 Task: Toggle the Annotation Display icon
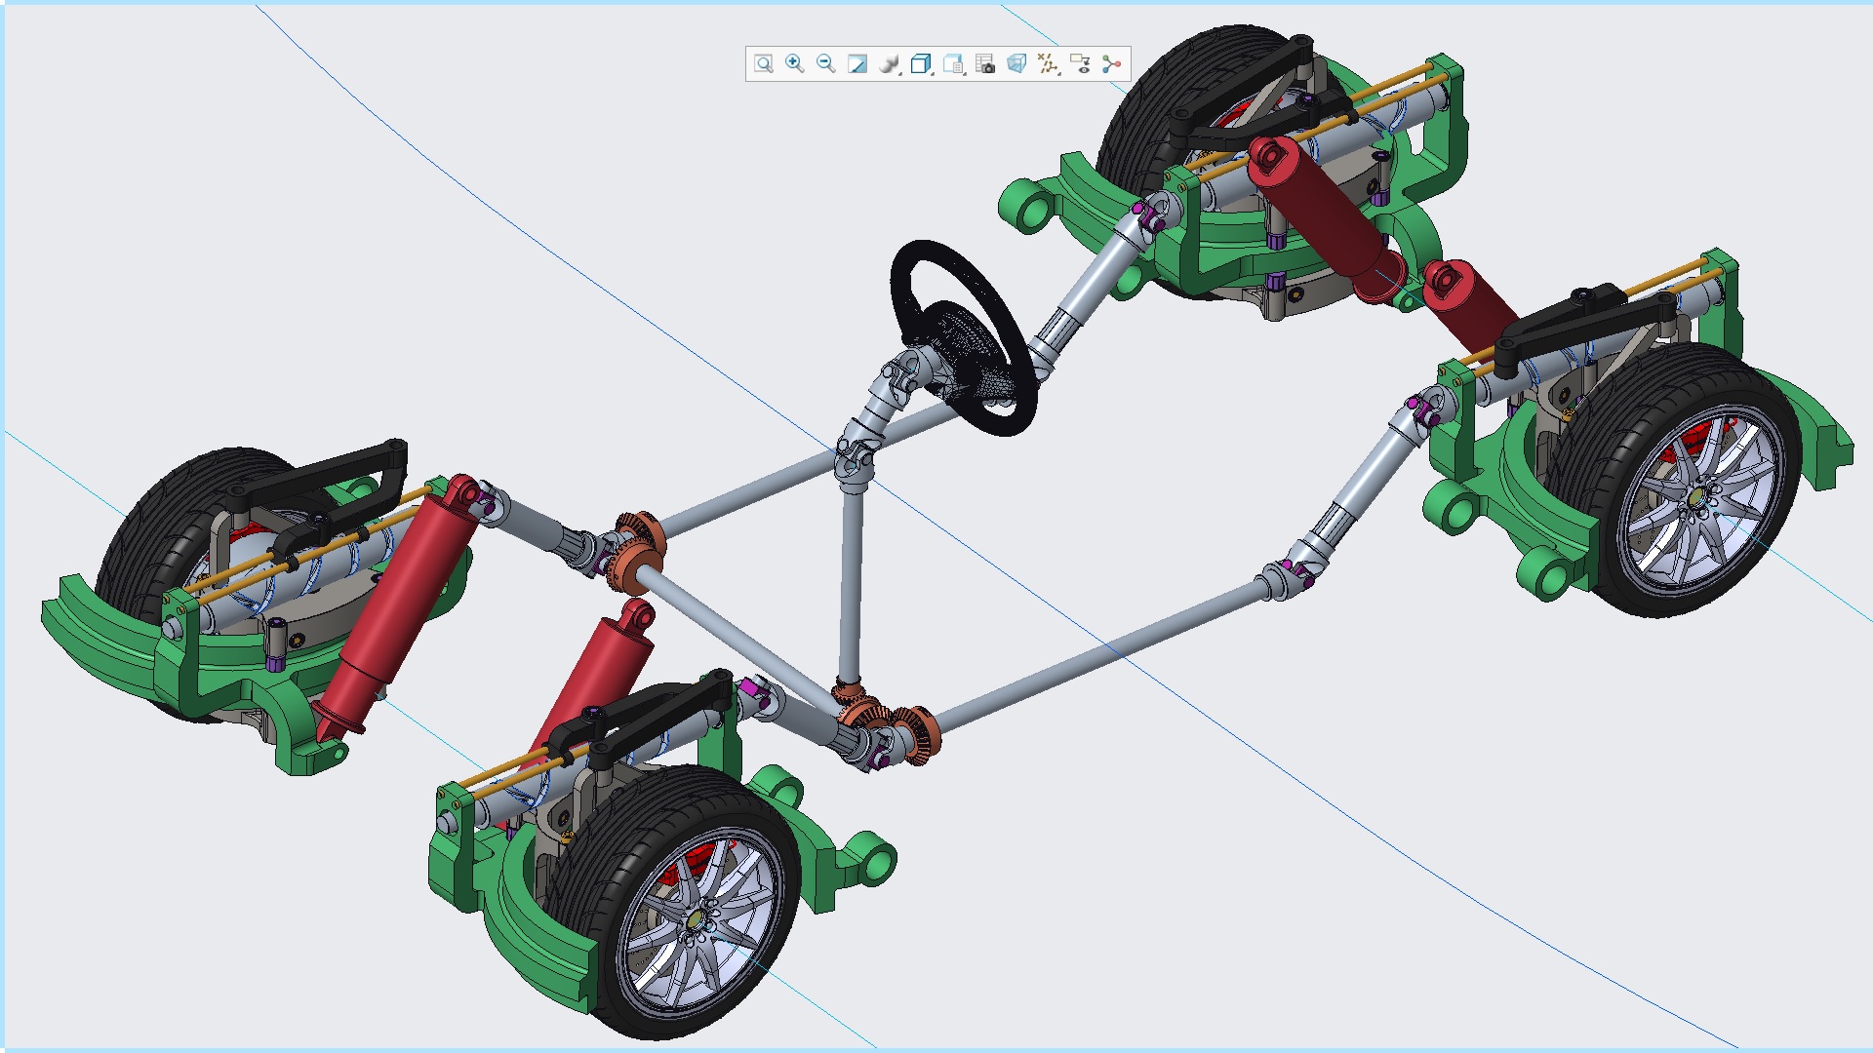coord(1080,64)
